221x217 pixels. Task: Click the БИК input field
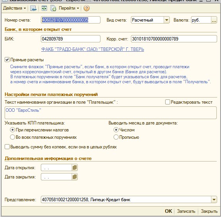click(x=70, y=39)
